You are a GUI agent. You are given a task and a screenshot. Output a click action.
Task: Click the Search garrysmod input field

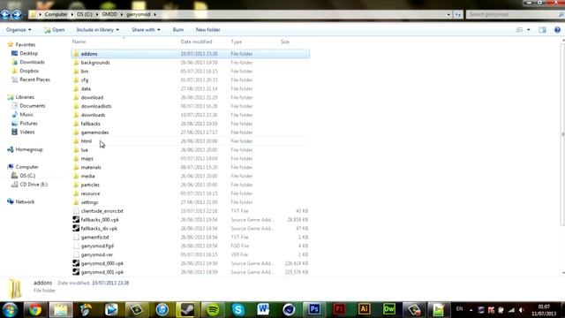point(512,14)
